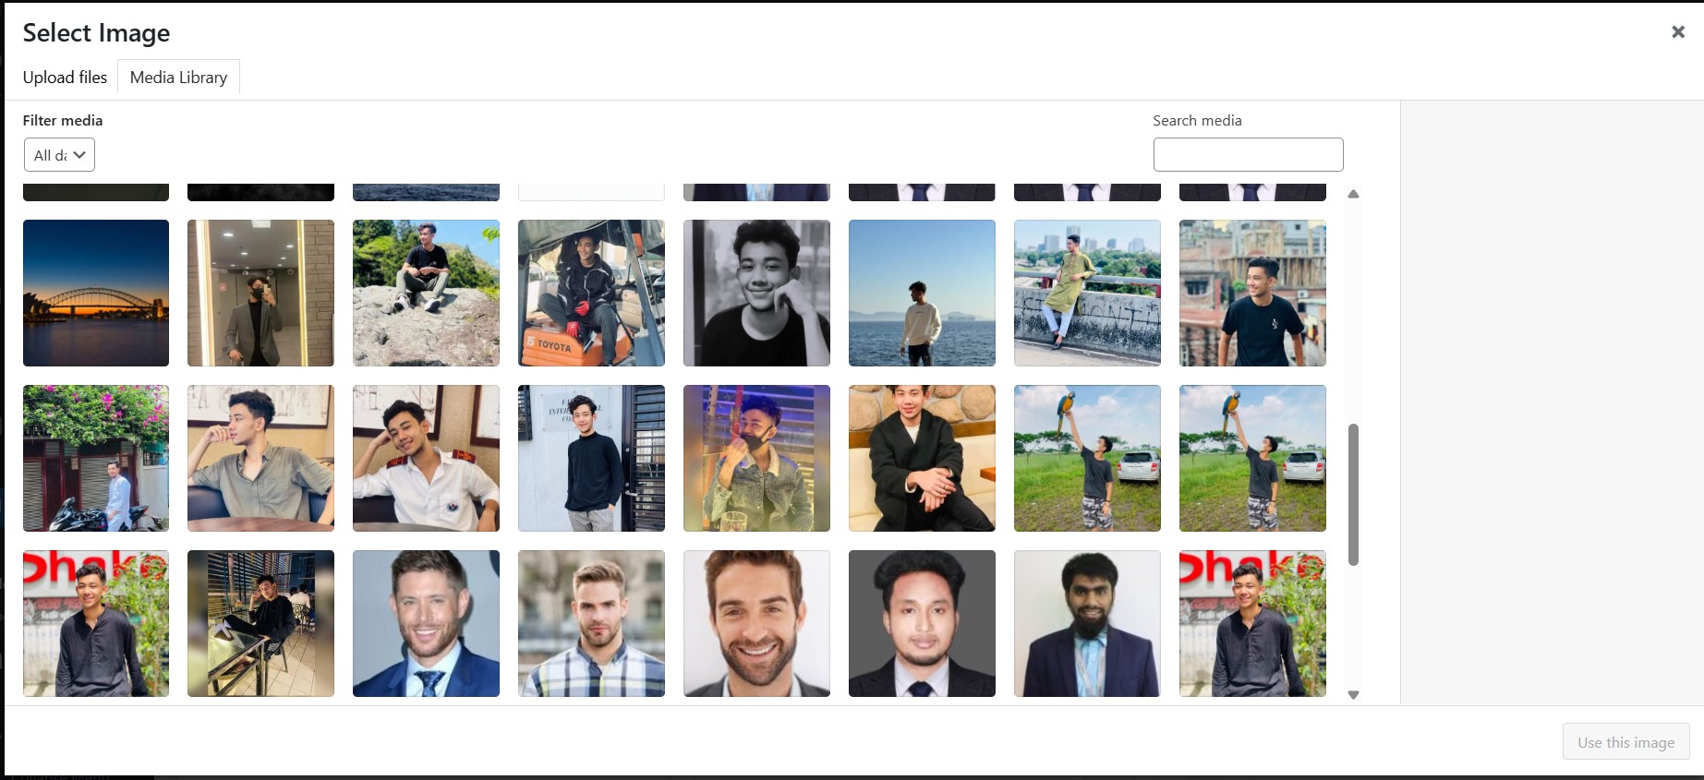This screenshot has width=1704, height=780.
Task: Choose the denim jacket photo with drink
Action: tap(756, 458)
